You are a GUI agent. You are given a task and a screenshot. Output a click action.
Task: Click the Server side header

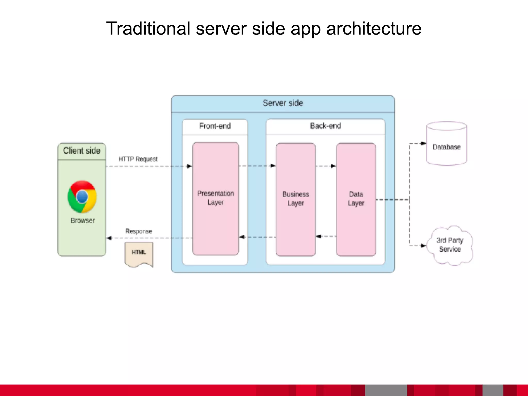click(283, 103)
